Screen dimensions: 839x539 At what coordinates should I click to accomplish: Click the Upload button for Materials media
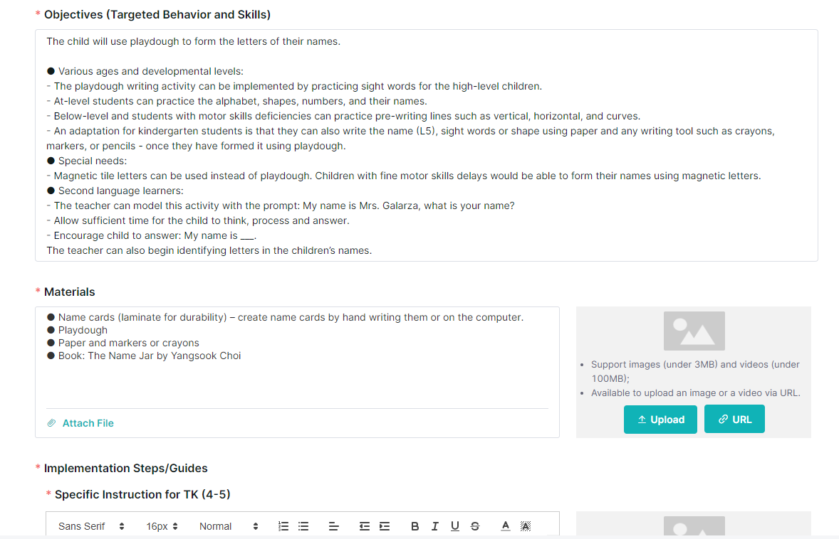click(x=660, y=420)
